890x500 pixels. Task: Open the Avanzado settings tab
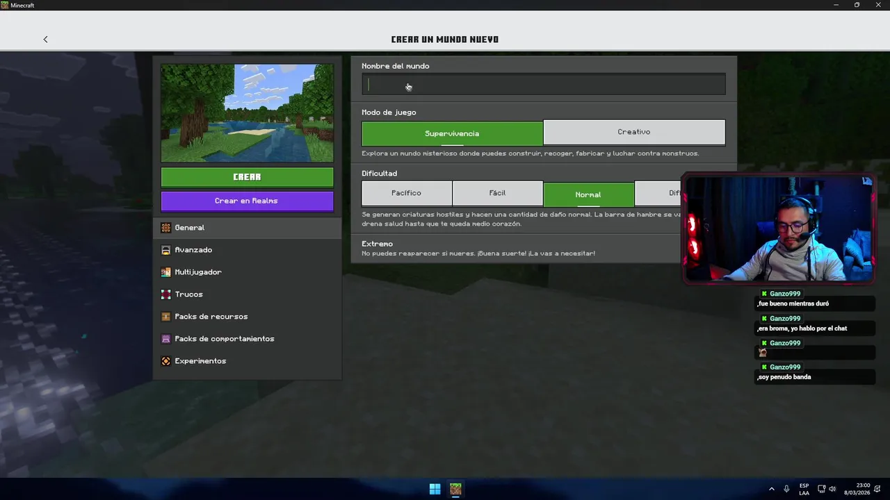tap(247, 250)
